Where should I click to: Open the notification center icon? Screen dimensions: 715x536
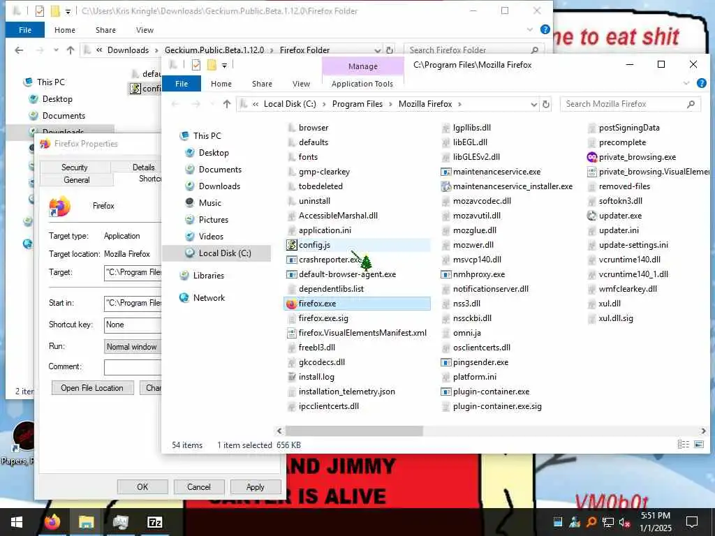692,522
